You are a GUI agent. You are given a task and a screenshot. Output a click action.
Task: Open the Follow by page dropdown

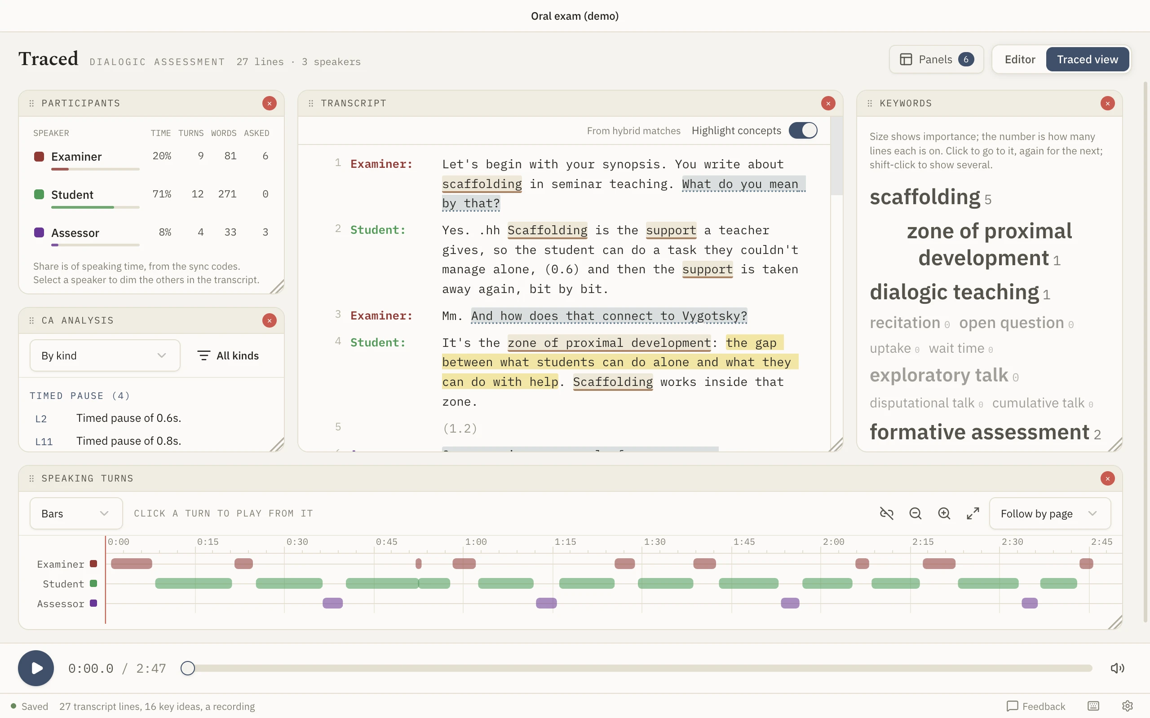click(x=1050, y=513)
